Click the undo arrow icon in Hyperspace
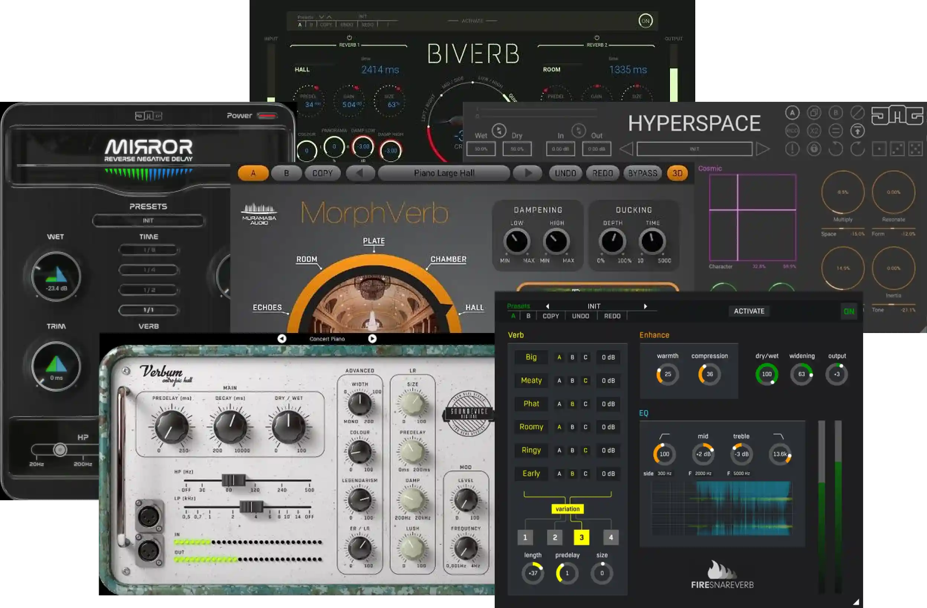Screen dimensions: 927x608 [836, 149]
